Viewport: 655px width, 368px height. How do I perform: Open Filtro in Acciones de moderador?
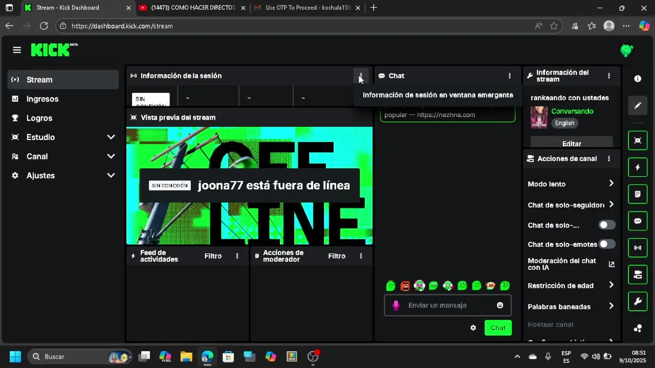click(x=337, y=256)
